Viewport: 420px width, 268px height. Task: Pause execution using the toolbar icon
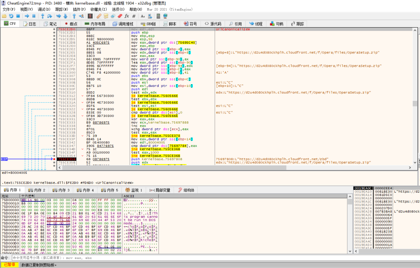pos(34,16)
